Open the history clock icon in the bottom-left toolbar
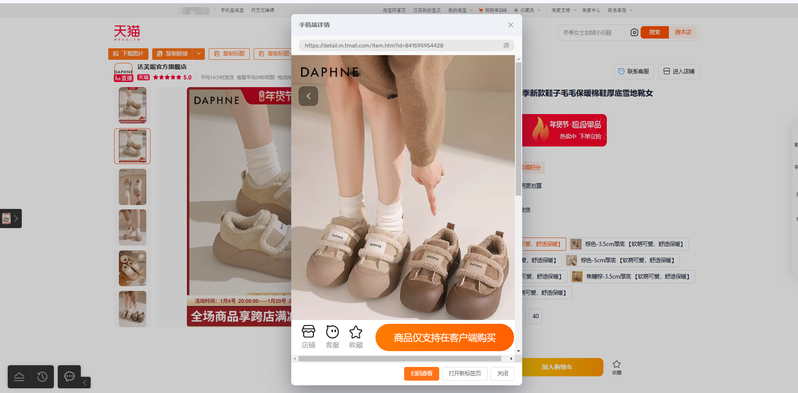 (42, 377)
